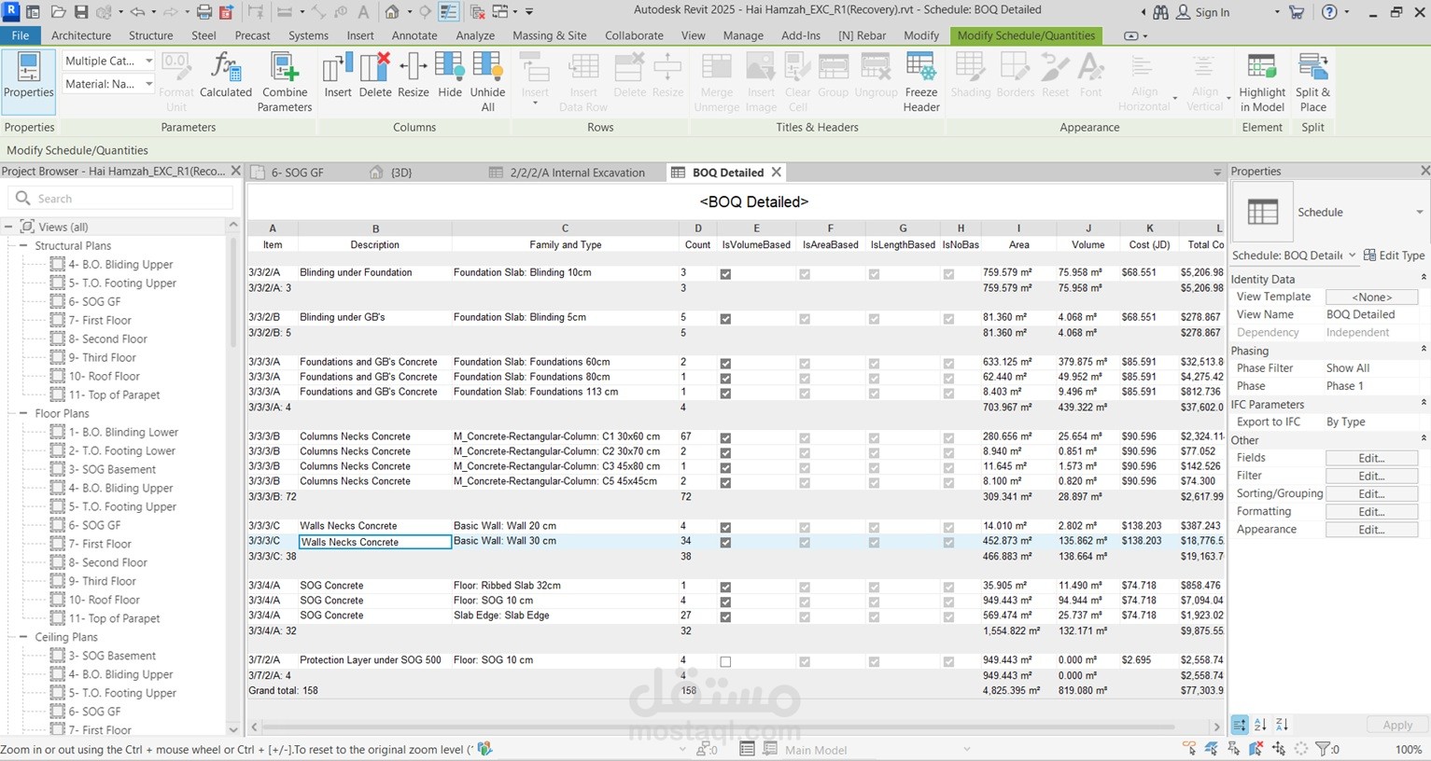Click Highlight in Model icon

pos(1262,82)
